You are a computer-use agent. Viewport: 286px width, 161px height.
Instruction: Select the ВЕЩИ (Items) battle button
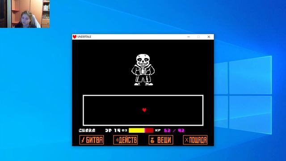coord(161,140)
